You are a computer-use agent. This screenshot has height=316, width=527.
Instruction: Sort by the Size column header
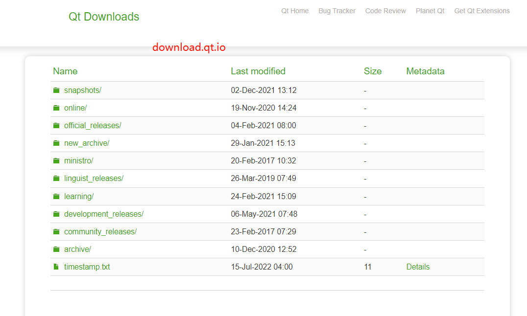372,71
